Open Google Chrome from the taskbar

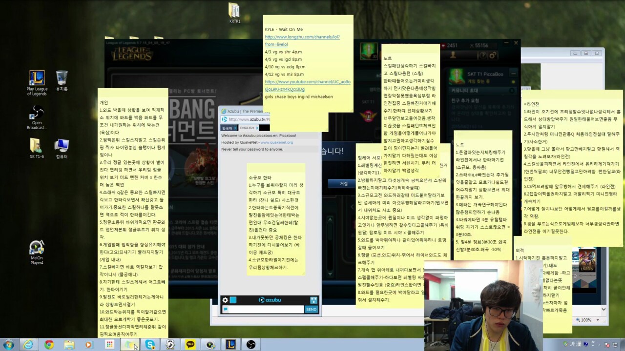point(49,345)
